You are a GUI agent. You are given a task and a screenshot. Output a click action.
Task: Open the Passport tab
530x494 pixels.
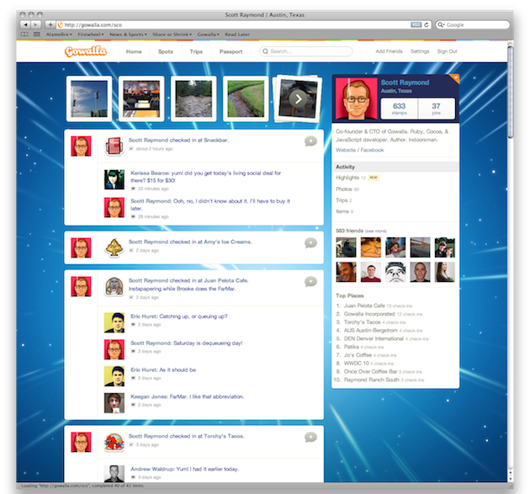pos(231,51)
